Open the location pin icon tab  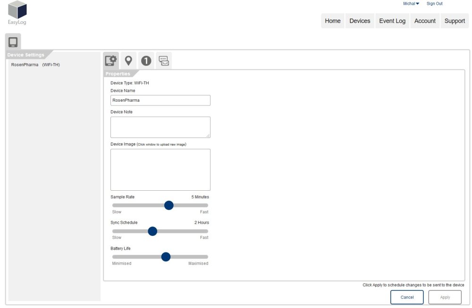(x=128, y=60)
